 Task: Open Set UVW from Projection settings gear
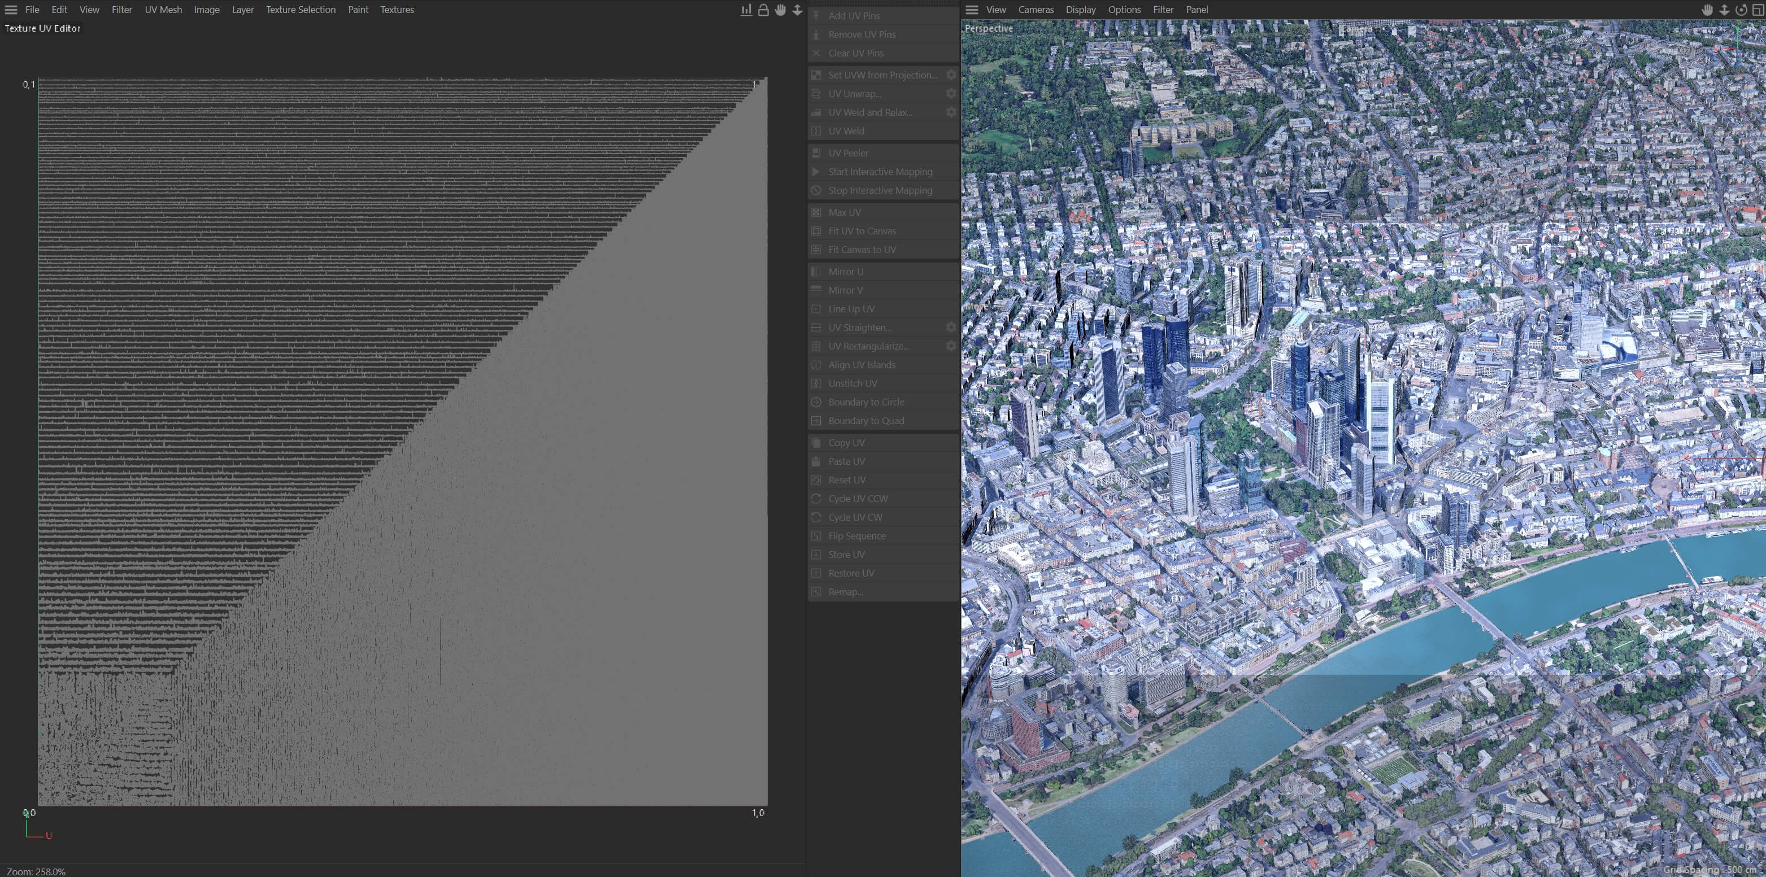(951, 75)
